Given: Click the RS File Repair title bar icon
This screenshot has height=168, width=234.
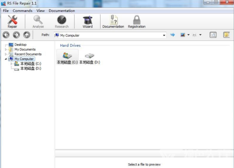Looking at the screenshot, I should click(4, 4).
